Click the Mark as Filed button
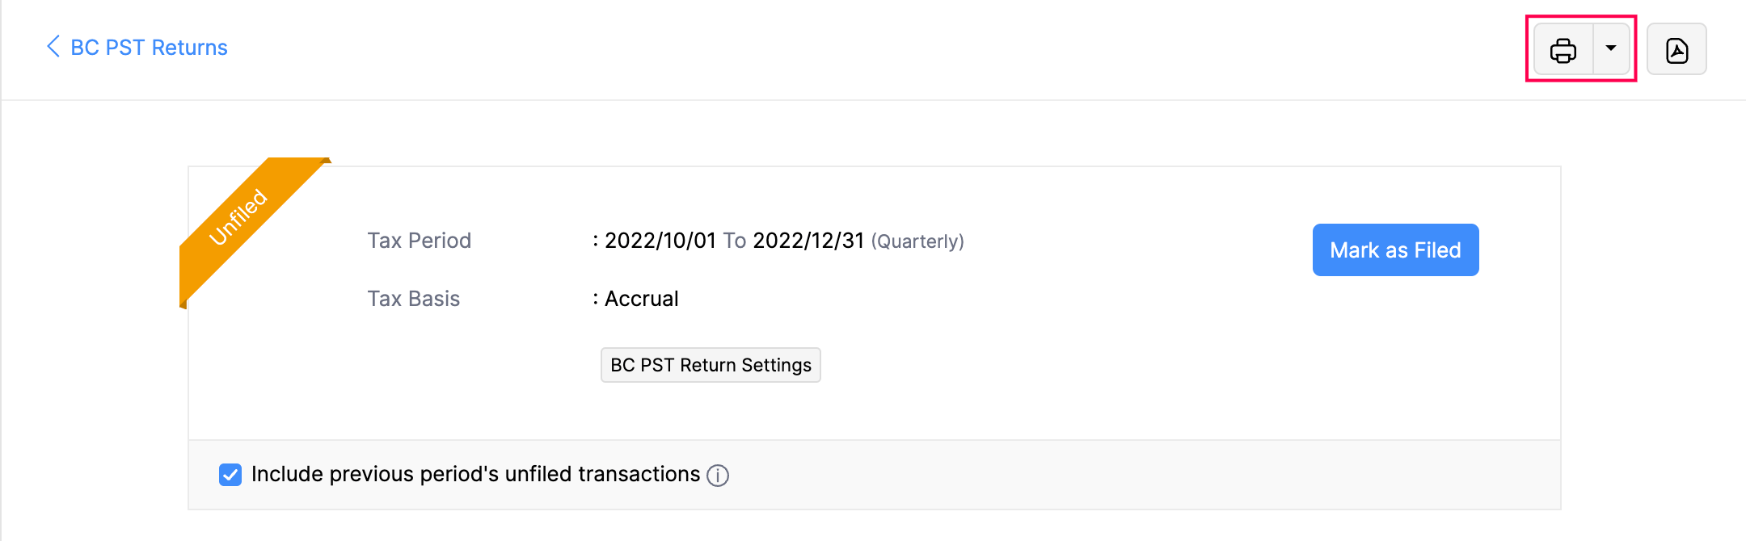1746x541 pixels. tap(1395, 250)
